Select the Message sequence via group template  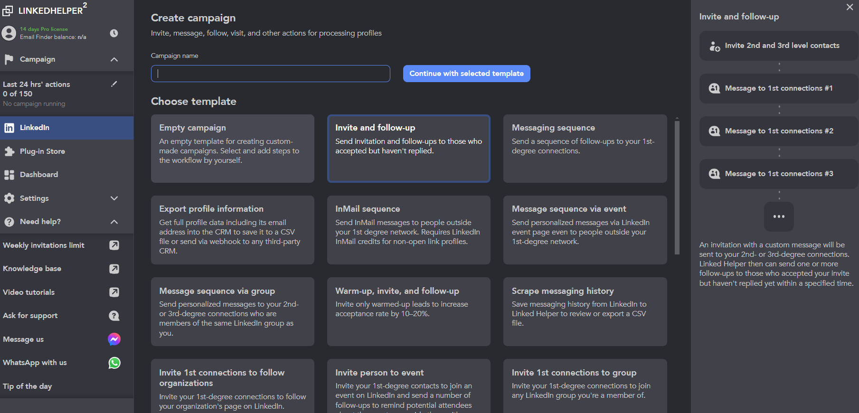(x=233, y=312)
